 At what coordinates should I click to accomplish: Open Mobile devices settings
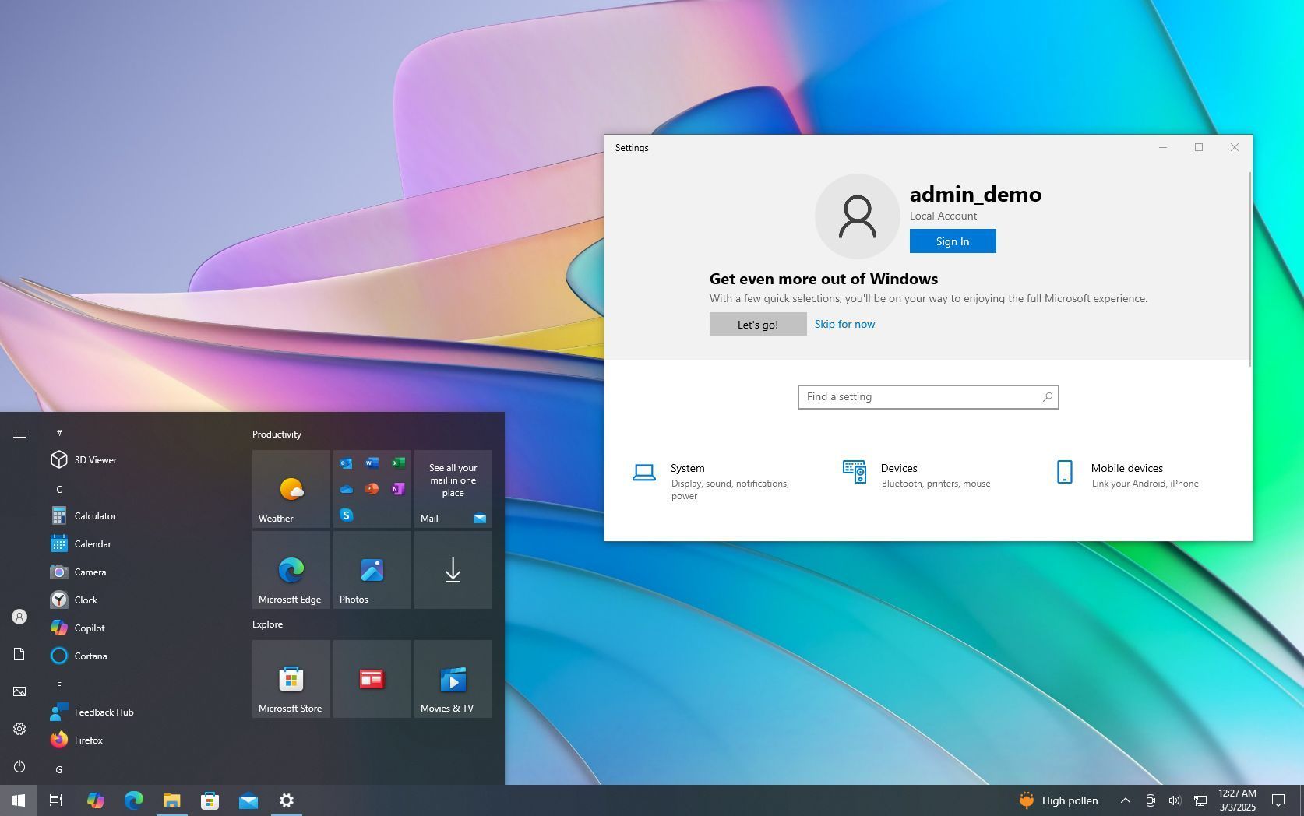click(x=1126, y=468)
